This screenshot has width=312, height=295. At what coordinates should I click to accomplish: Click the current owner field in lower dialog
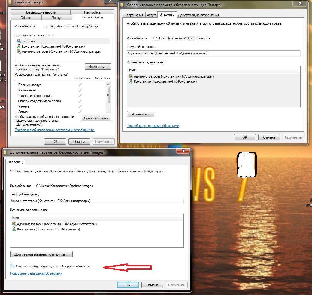point(96,201)
